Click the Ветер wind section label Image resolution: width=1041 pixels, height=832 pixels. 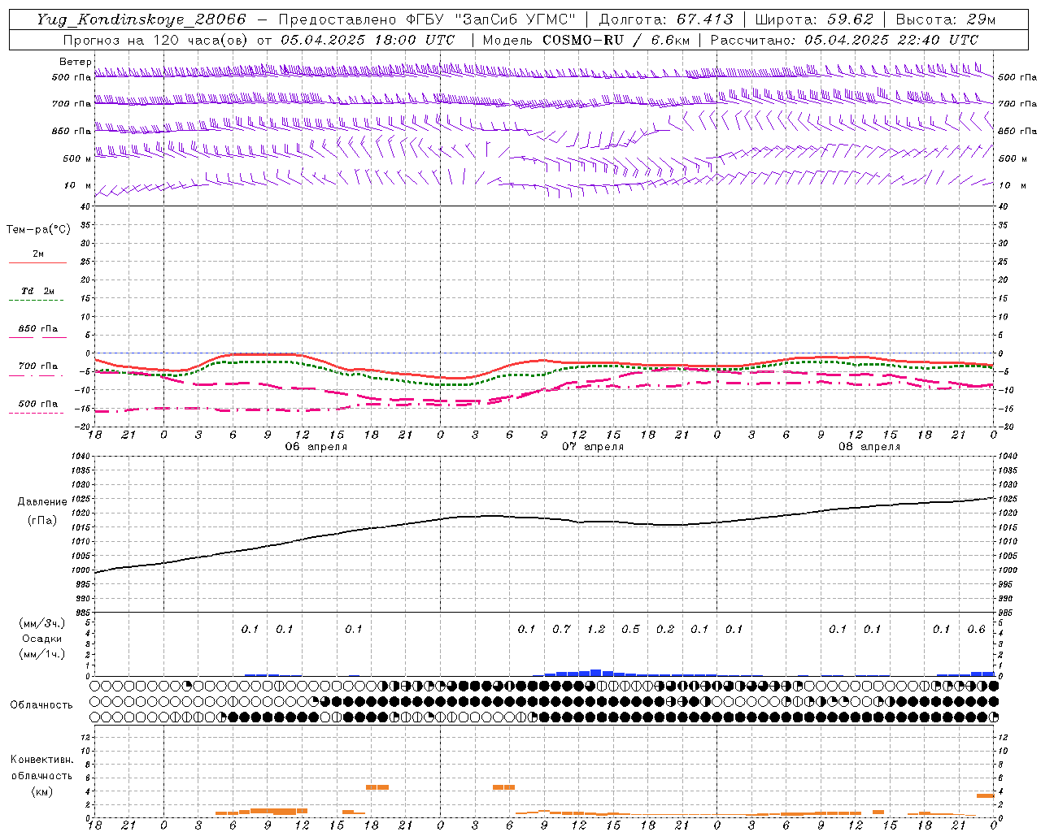coord(75,62)
